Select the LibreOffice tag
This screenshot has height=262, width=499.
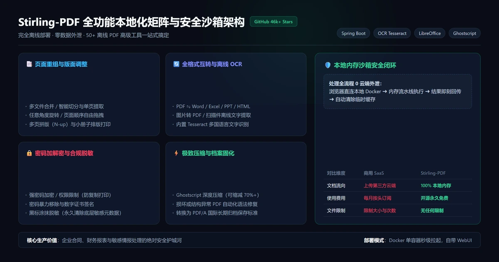[430, 33]
